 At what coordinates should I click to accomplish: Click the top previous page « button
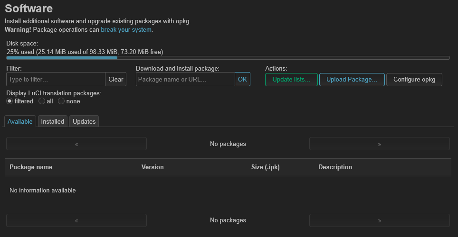tap(76, 144)
